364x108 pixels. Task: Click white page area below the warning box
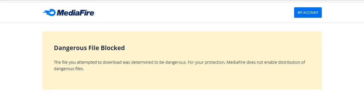click(182, 99)
